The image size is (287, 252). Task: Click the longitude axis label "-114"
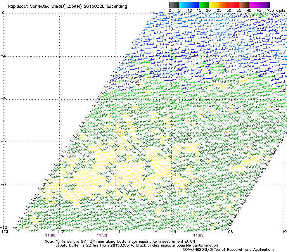coord(116,232)
